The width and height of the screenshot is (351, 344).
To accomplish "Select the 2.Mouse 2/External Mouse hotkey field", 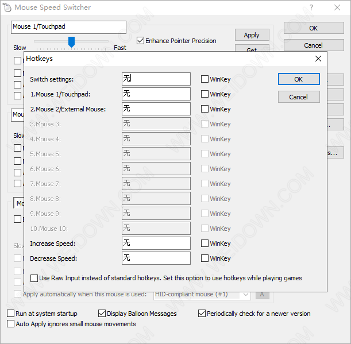I will click(x=156, y=109).
